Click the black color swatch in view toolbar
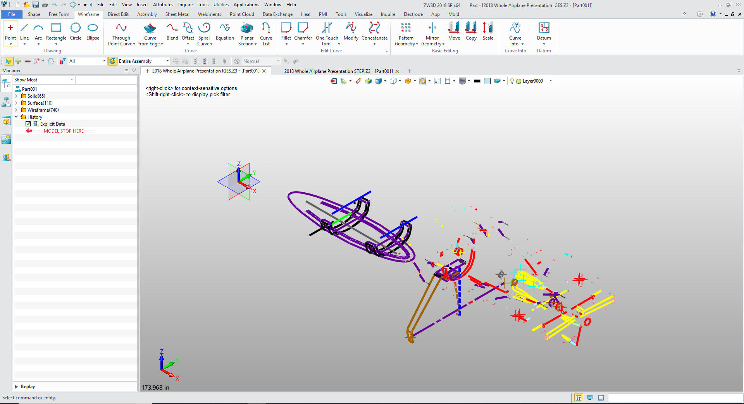Screen dimensions: 744x404 click(x=477, y=81)
